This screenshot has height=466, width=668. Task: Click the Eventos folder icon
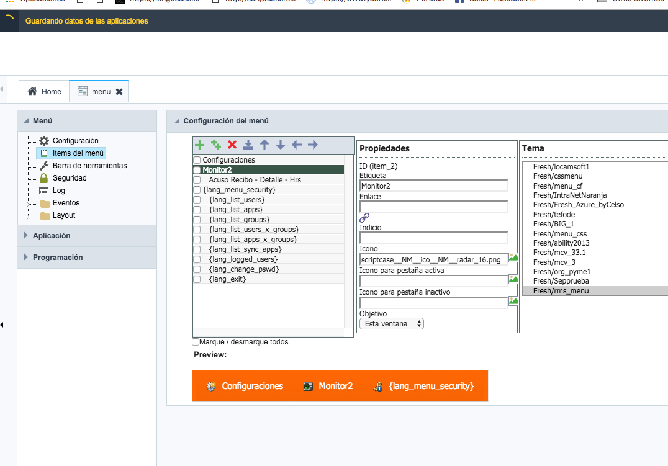click(45, 203)
